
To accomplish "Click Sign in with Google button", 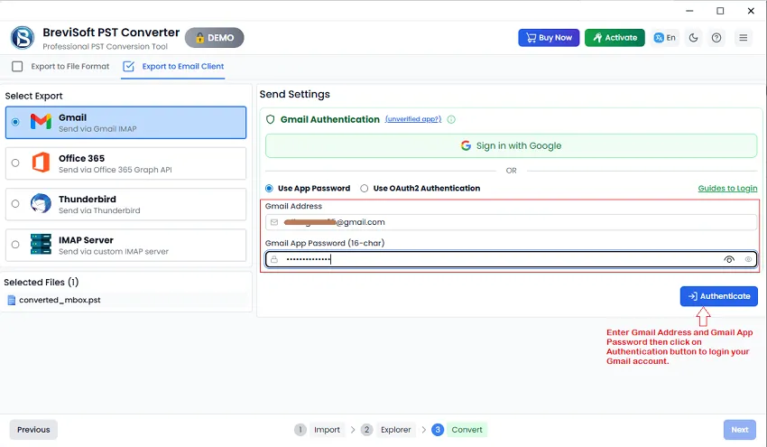I will tap(511, 146).
